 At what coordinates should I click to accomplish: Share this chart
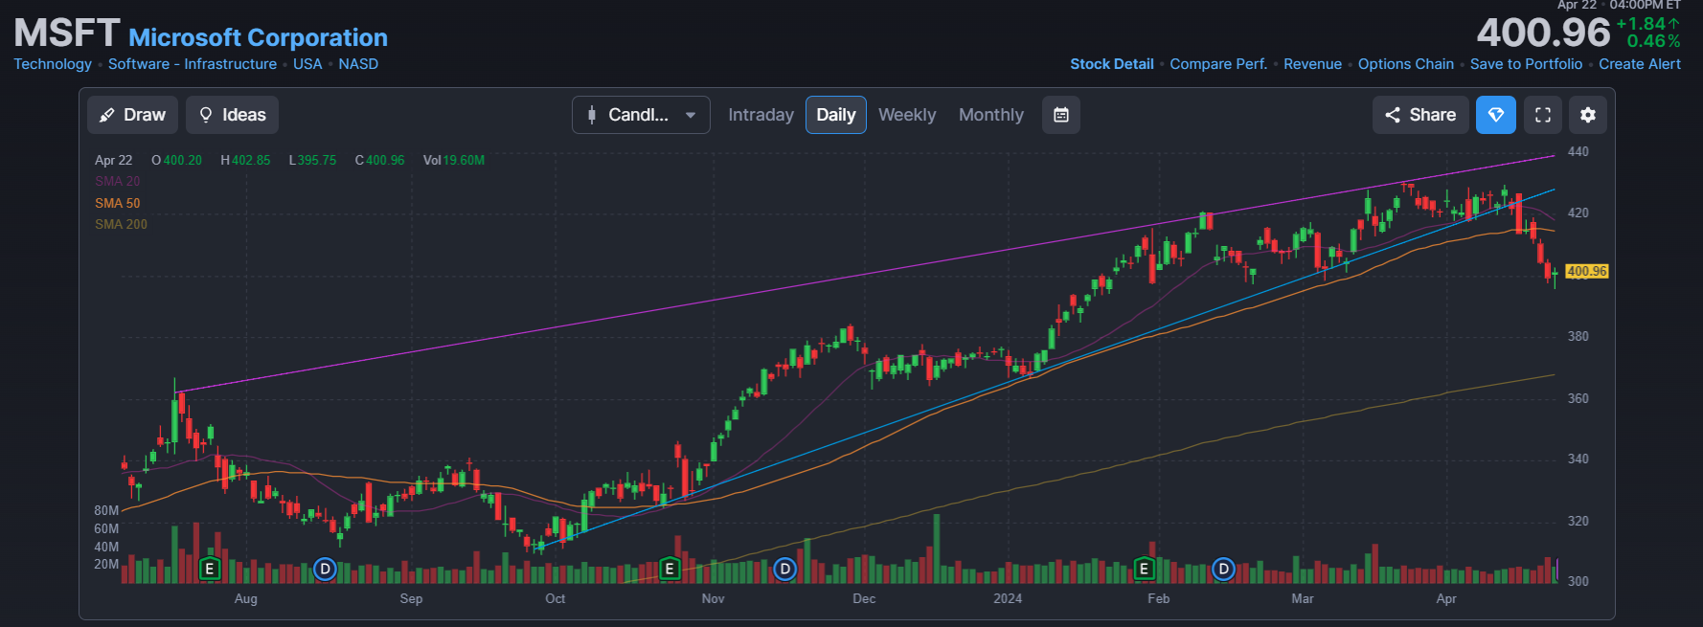coord(1420,115)
